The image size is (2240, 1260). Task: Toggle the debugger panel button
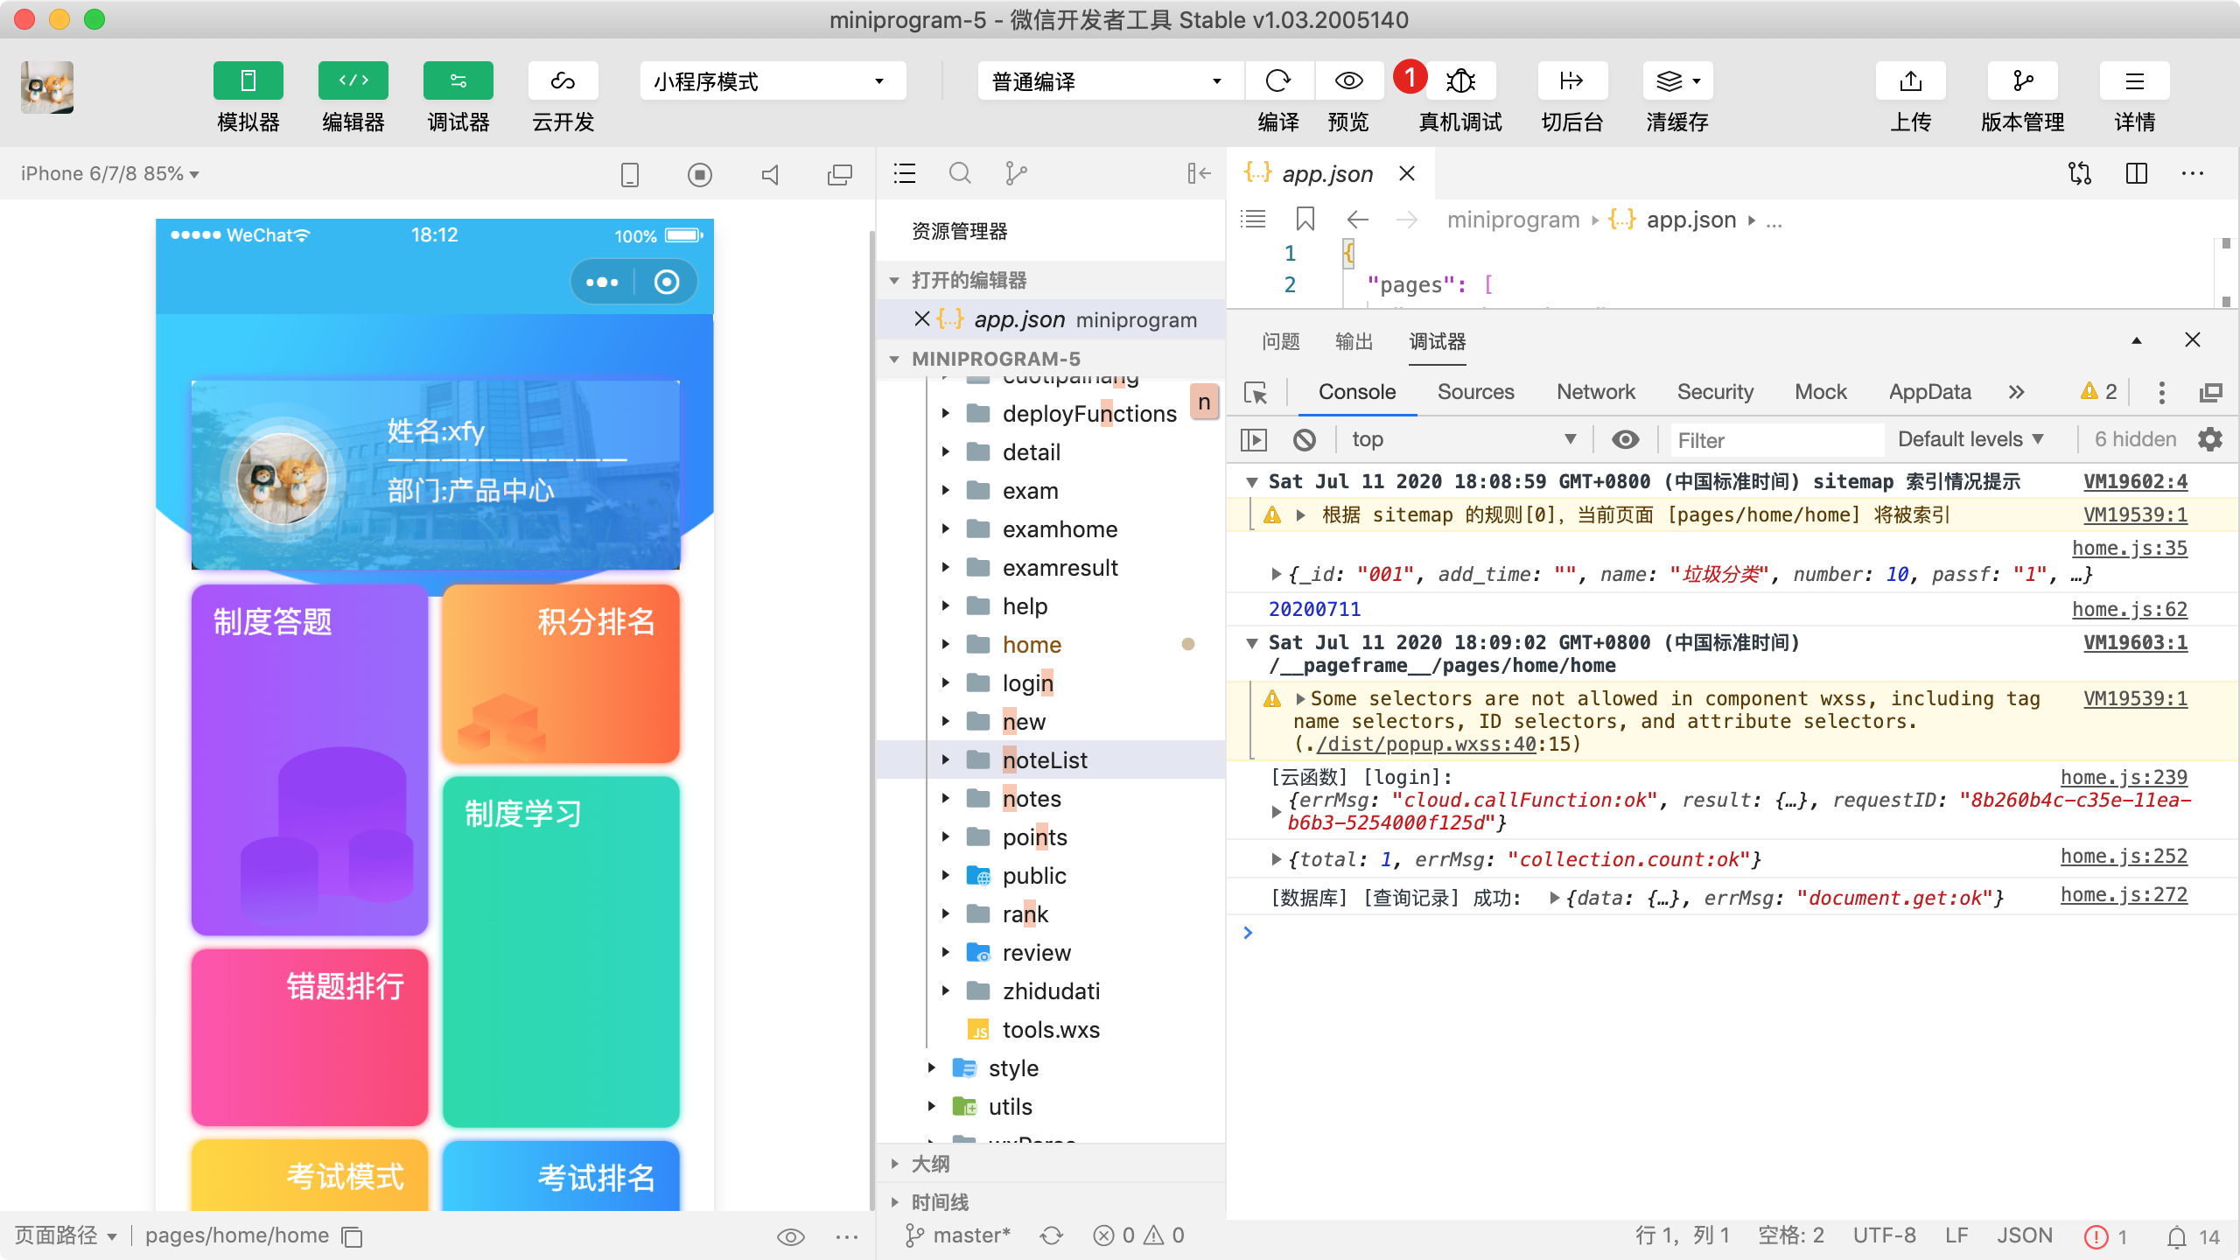pos(458,81)
